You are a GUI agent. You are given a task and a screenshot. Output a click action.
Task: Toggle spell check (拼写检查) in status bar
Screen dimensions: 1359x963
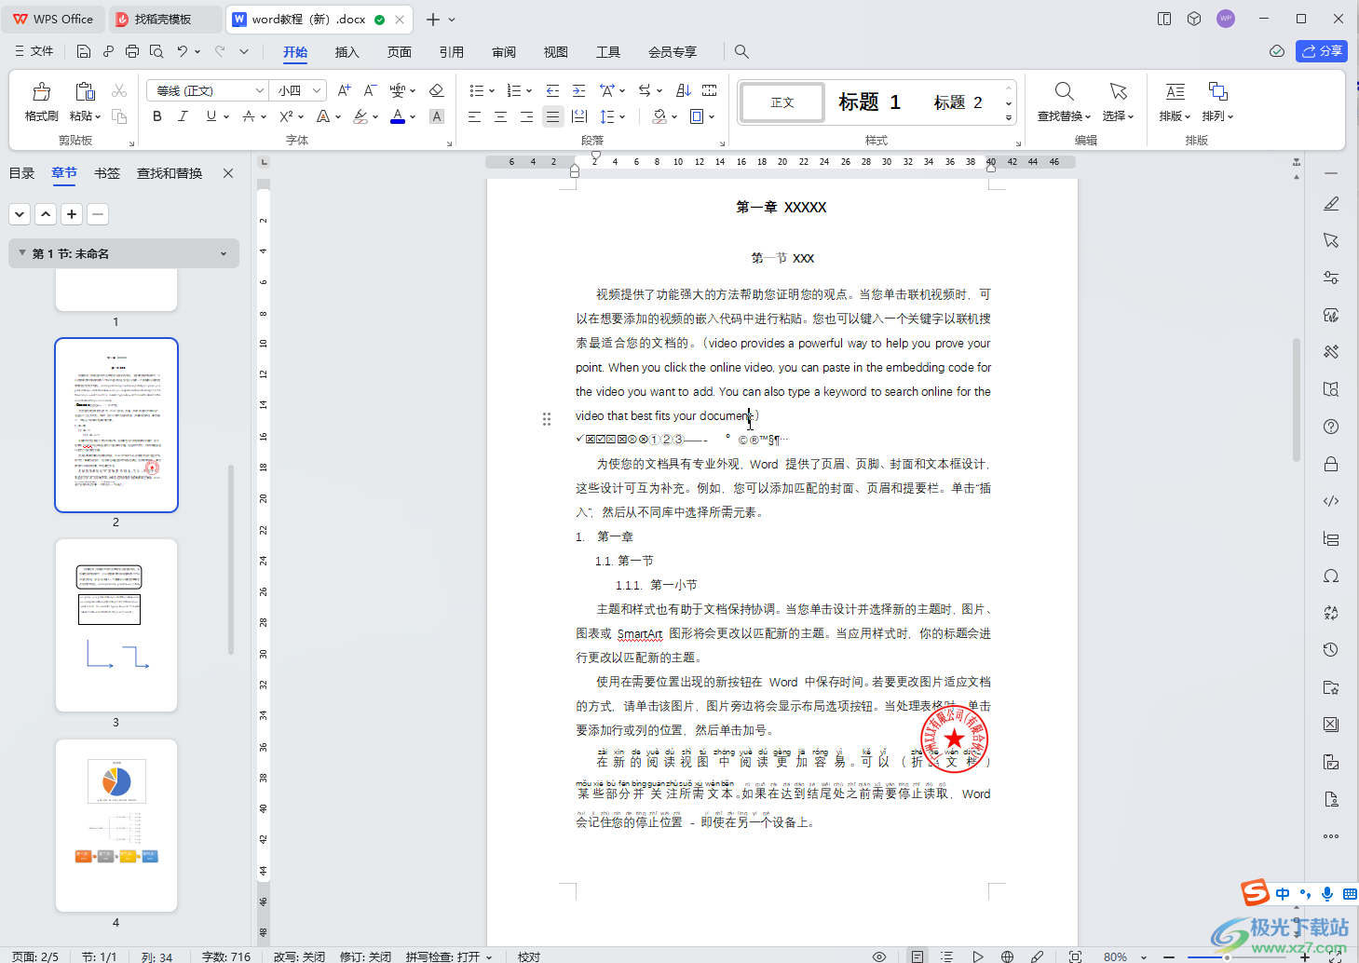point(443,956)
